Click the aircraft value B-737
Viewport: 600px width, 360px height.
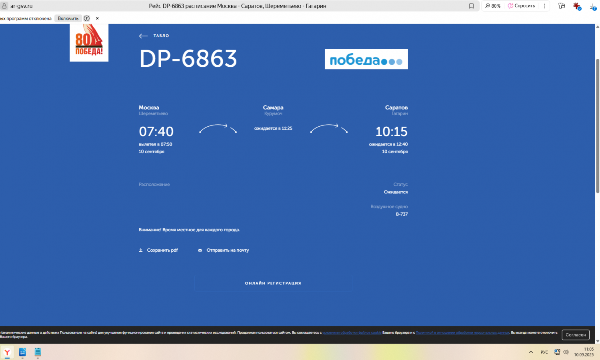point(402,214)
